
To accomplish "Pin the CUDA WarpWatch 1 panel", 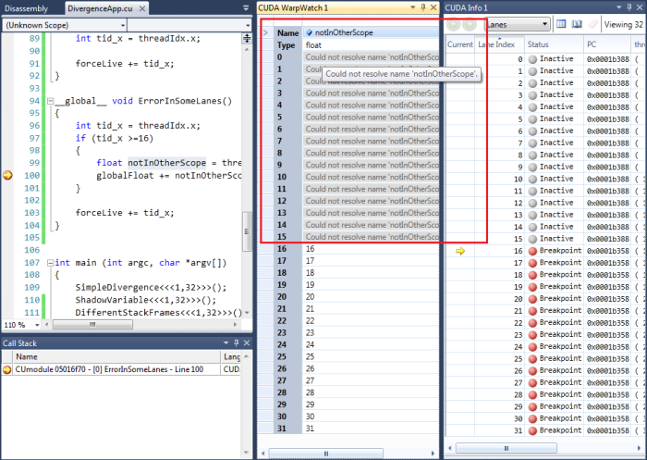I will [x=423, y=7].
